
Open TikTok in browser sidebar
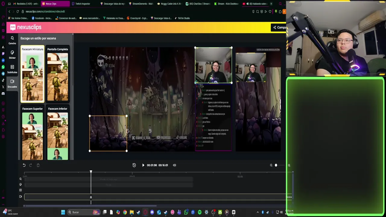[3, 80]
